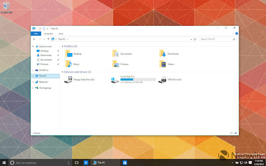Screen dimensions: 266x166
Task: Select the Music folder icon
Action: click(x=69, y=64)
